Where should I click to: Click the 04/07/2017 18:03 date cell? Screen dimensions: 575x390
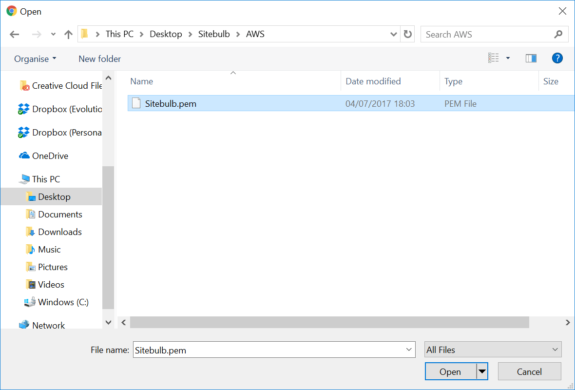(x=380, y=104)
